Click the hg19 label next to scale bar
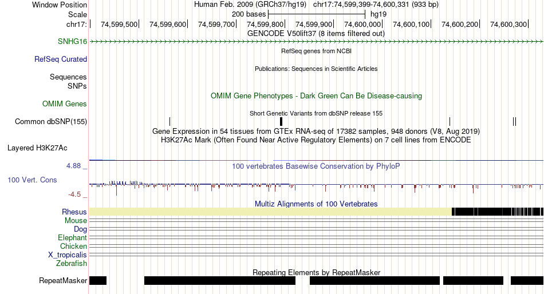 379,14
